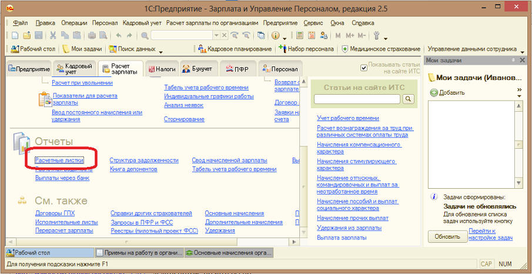Click the Статьи на сайте ИТС search field

click(357, 99)
